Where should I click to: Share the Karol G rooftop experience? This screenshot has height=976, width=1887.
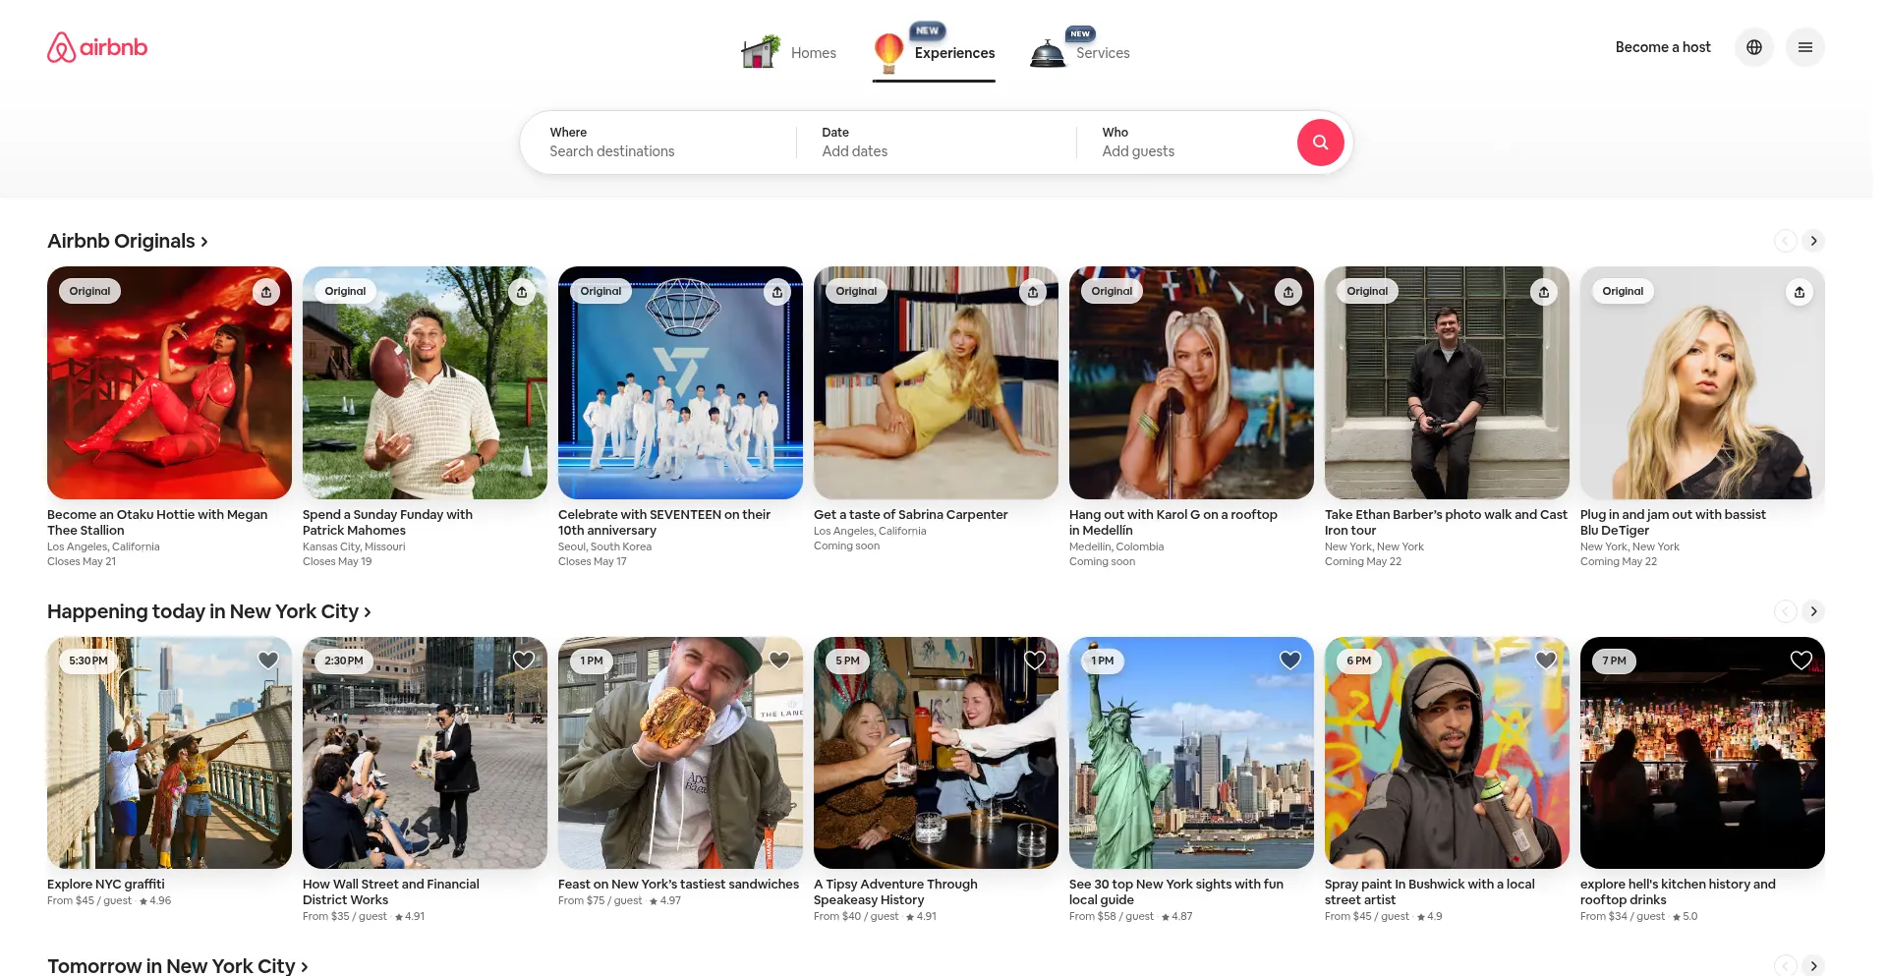click(1288, 292)
